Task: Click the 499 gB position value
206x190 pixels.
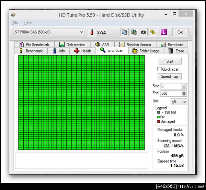Action: [177, 156]
